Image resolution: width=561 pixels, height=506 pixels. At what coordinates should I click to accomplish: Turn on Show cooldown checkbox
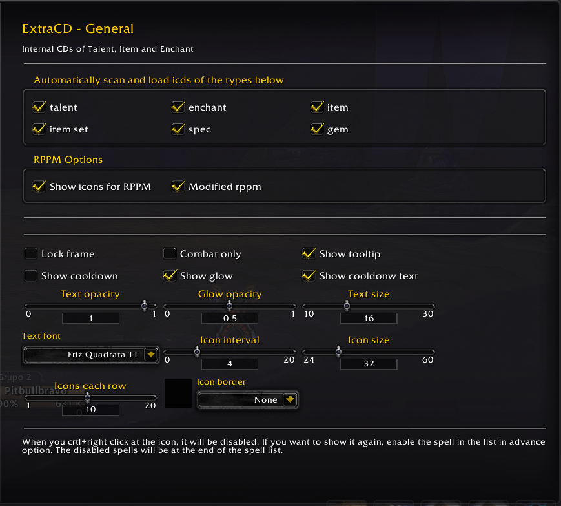(x=31, y=276)
